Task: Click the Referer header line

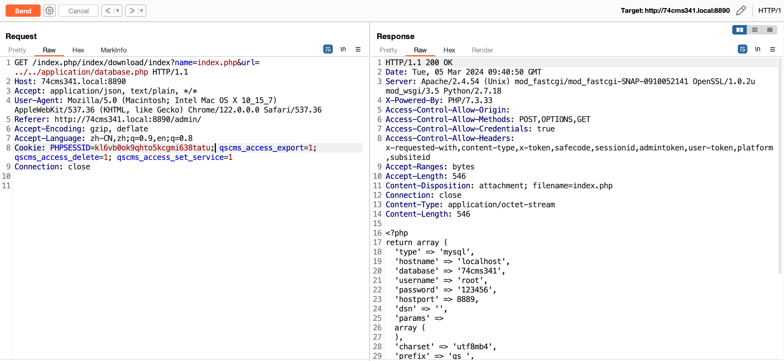Action: pyautogui.click(x=108, y=119)
